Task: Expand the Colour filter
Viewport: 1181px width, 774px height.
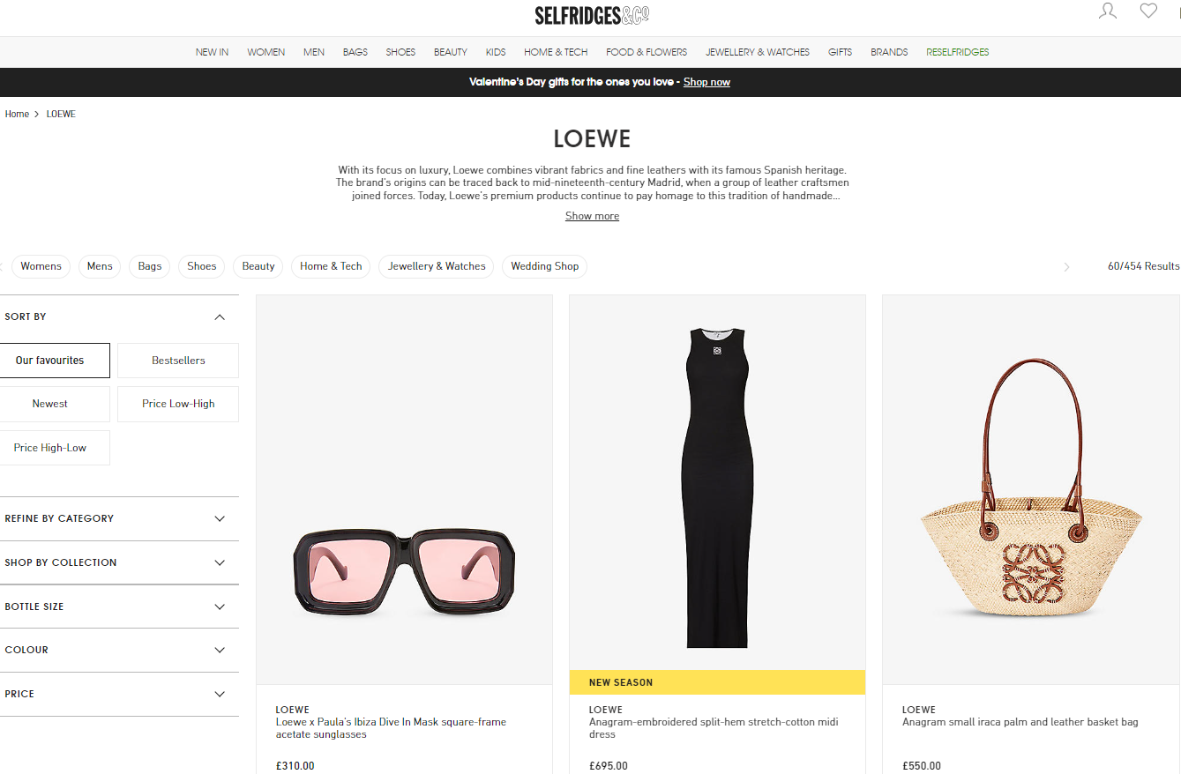Action: point(119,650)
